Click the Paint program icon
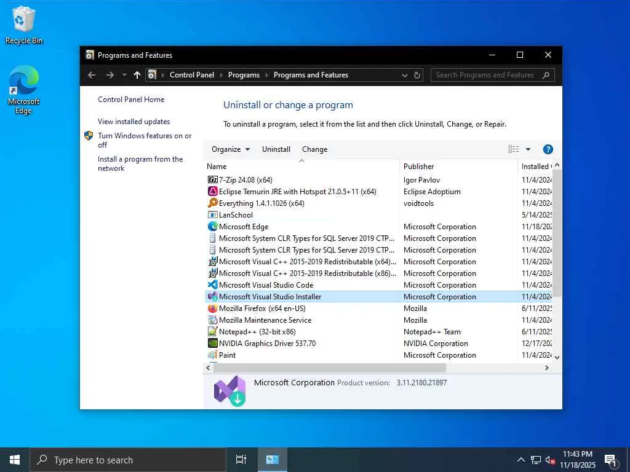 [x=212, y=355]
